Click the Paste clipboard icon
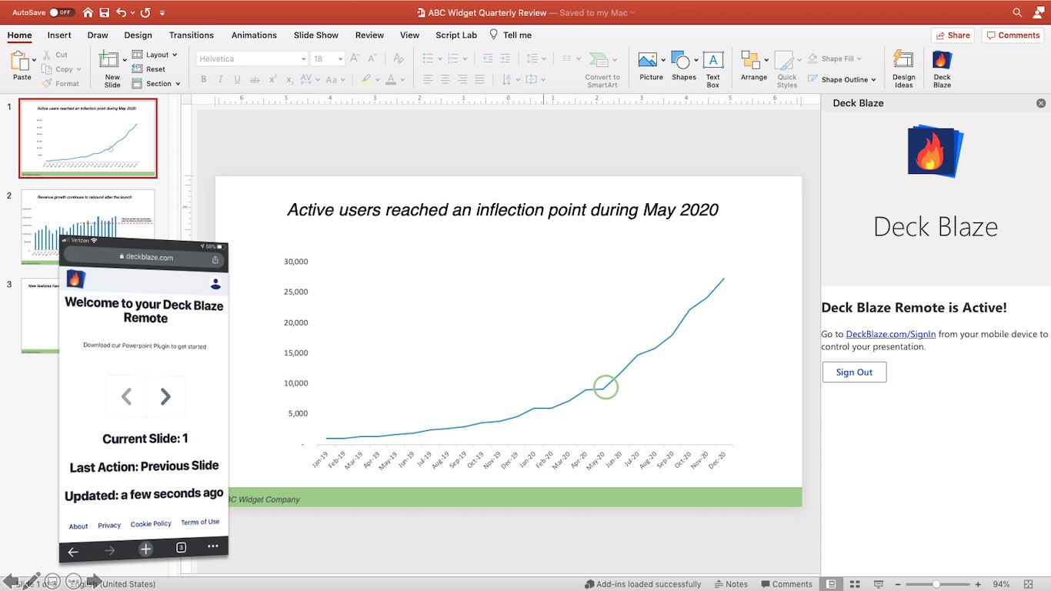The height and width of the screenshot is (591, 1051). pyautogui.click(x=21, y=62)
